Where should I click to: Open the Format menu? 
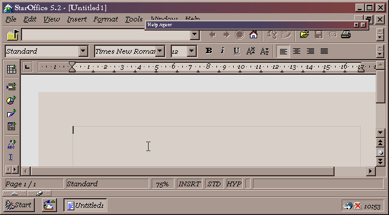point(105,19)
